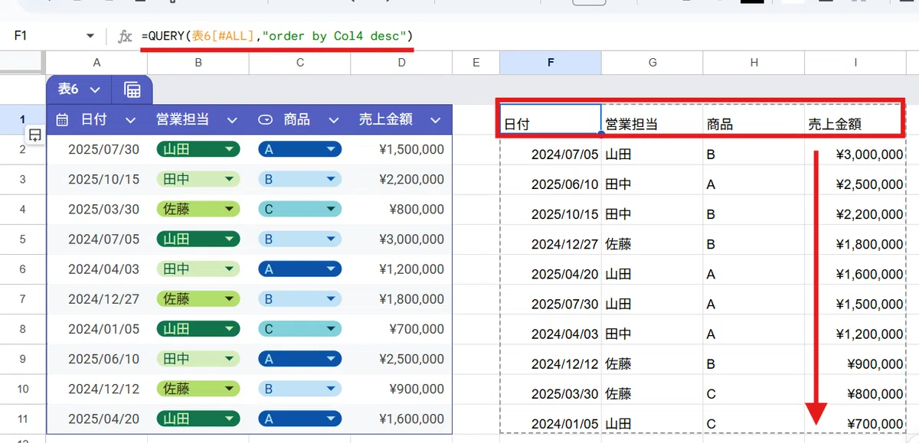Open the 日付 column header dropdown

(131, 120)
